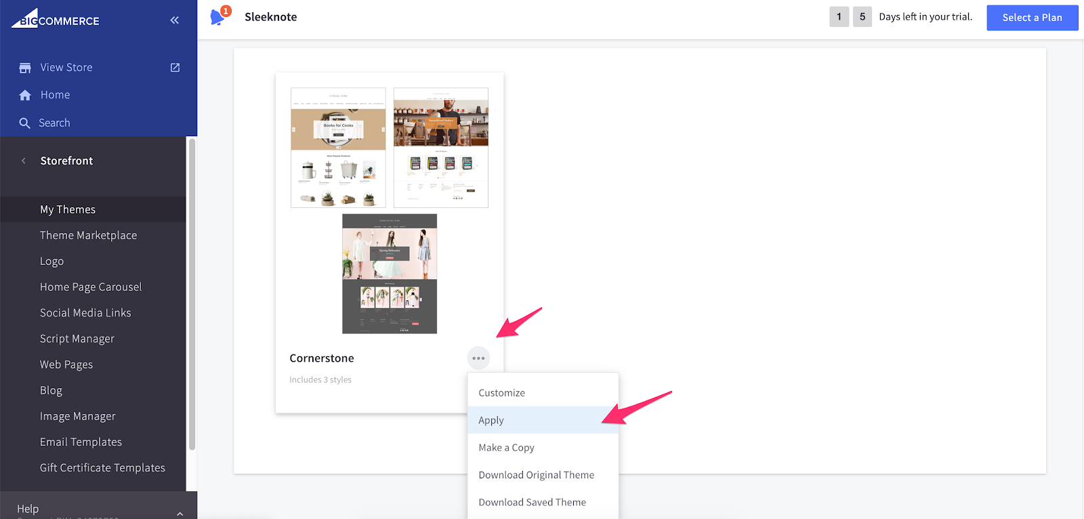
Task: Click the Select a Plan button
Action: pyautogui.click(x=1032, y=18)
